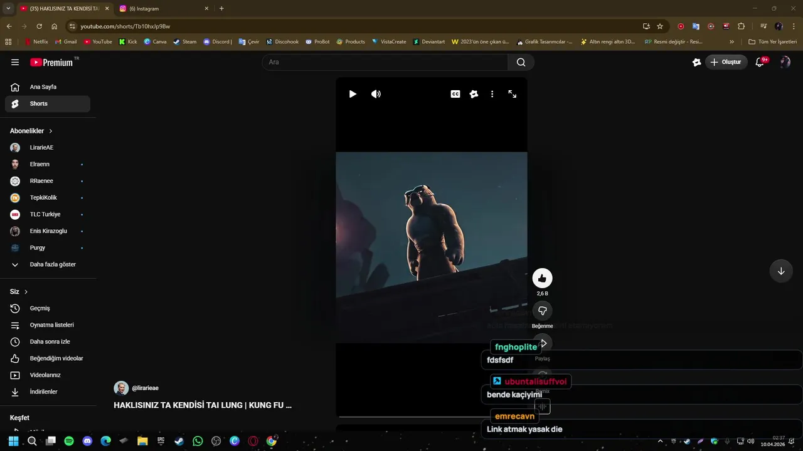Open the YouTube account avatar menu

coord(785,62)
